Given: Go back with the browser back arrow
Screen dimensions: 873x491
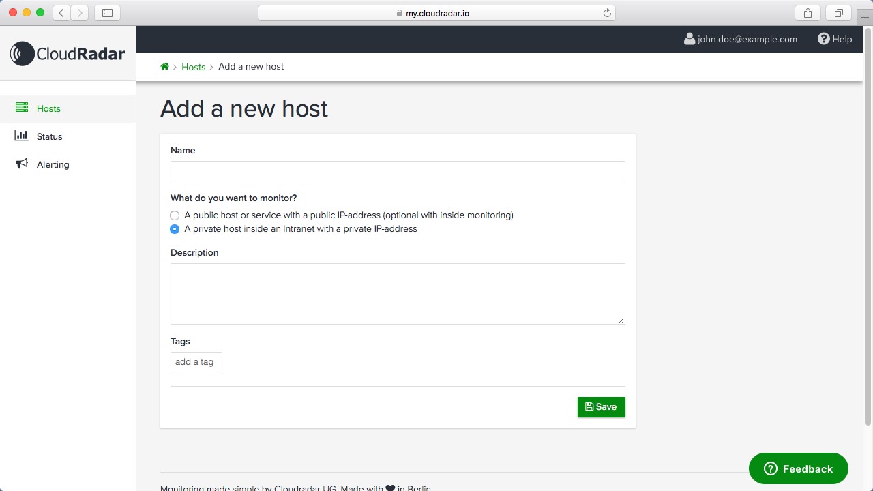Looking at the screenshot, I should click(62, 13).
